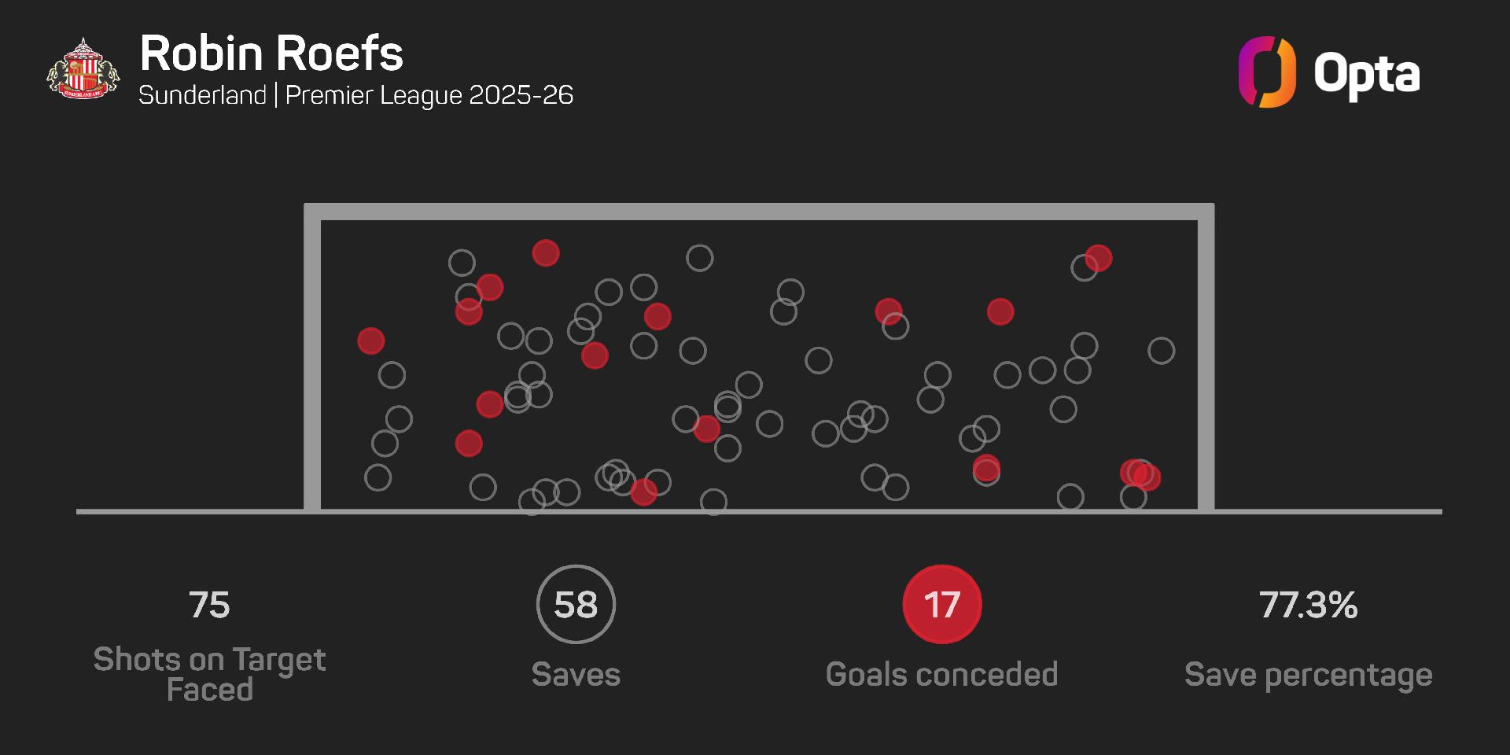Select the red goal dot nearest the top-right corner
The width and height of the screenshot is (1510, 755).
[1099, 257]
